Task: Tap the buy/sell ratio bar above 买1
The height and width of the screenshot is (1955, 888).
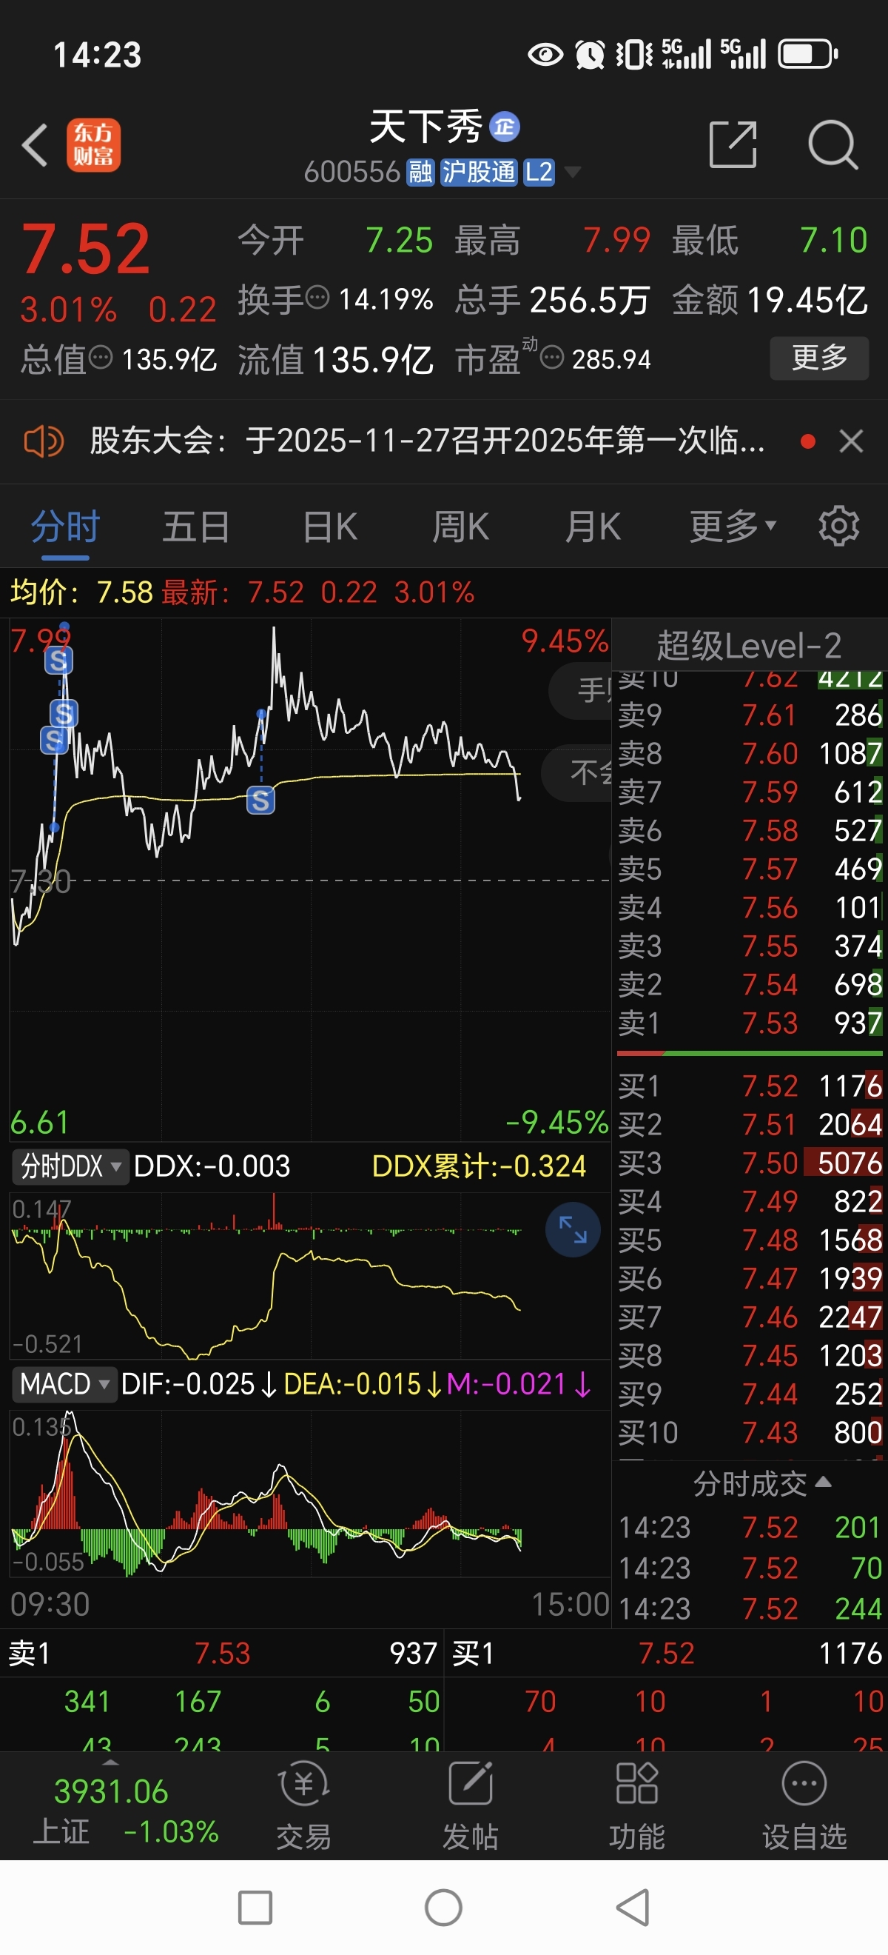Action: click(751, 1053)
